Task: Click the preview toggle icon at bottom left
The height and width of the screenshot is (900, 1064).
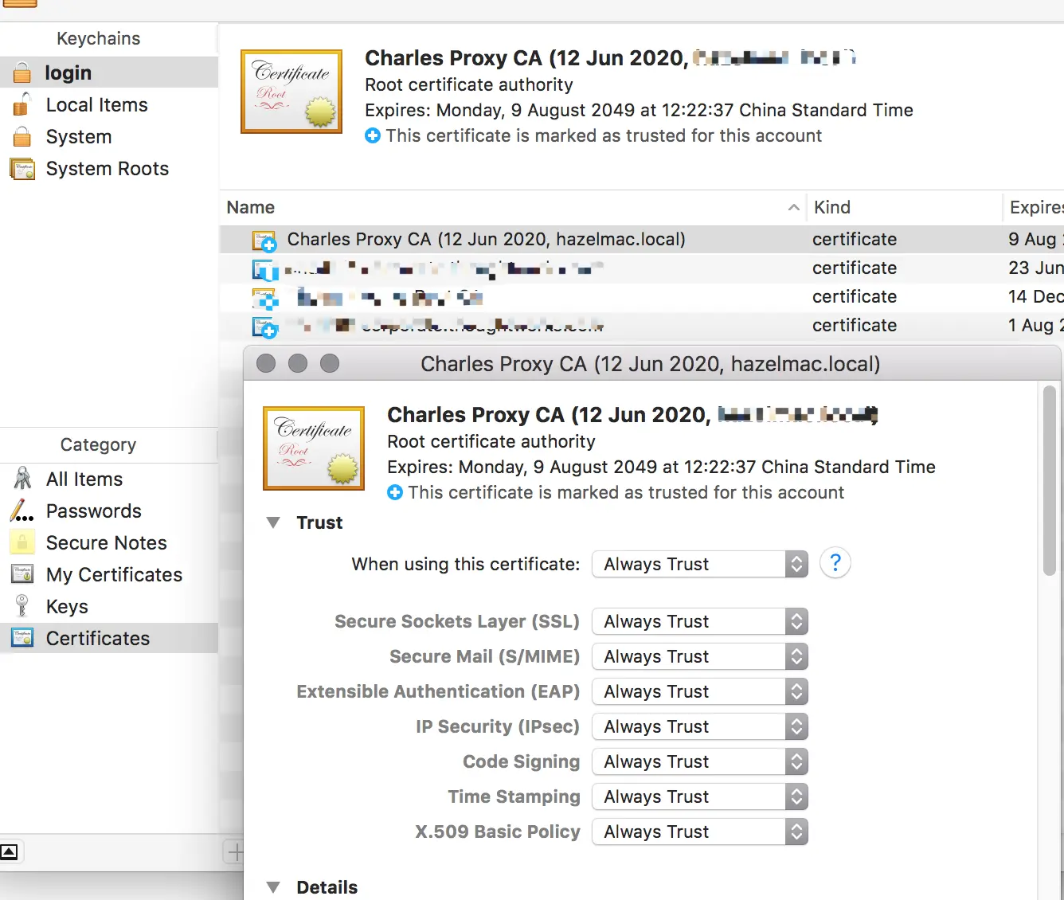Action: (10, 851)
